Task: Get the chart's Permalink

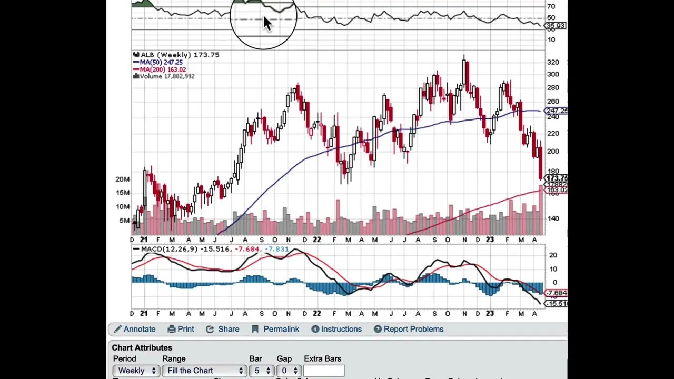Action: point(275,329)
